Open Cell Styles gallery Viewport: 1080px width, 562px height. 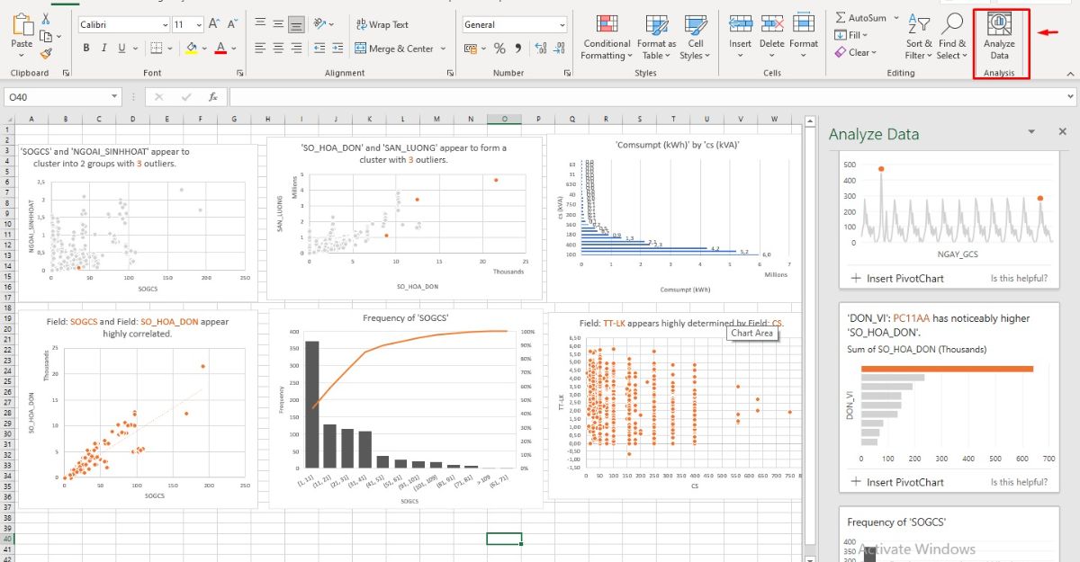point(696,37)
